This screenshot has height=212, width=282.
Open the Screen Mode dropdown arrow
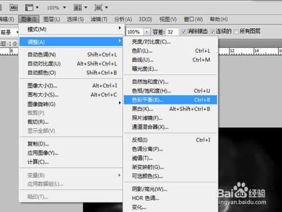[x=107, y=7]
